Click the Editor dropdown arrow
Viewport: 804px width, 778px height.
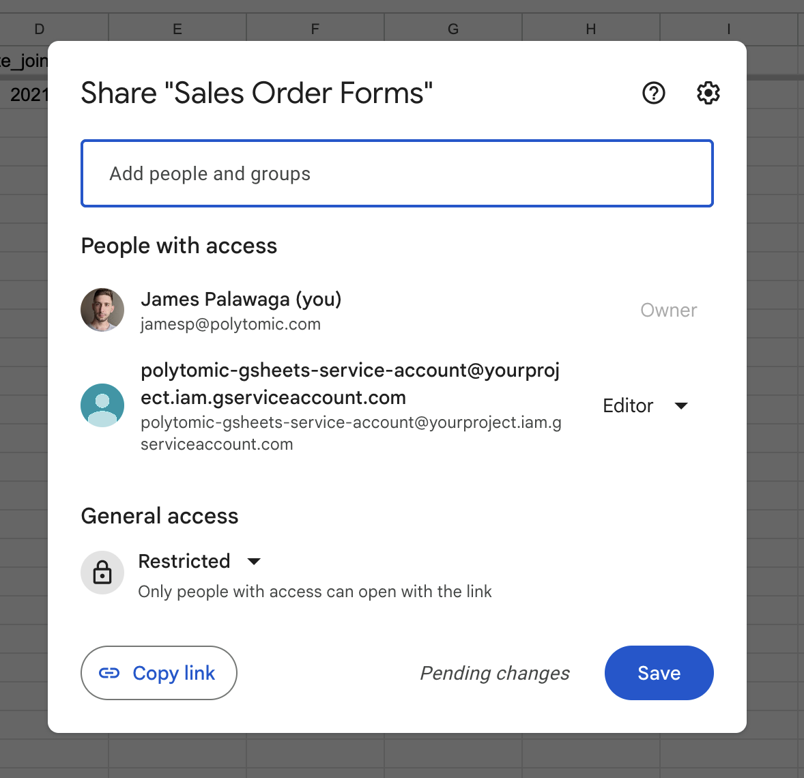pyautogui.click(x=681, y=405)
